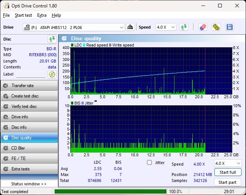This screenshot has width=246, height=195.
Task: Click the MID value RITEKBR3 (000)
Action: (43, 55)
